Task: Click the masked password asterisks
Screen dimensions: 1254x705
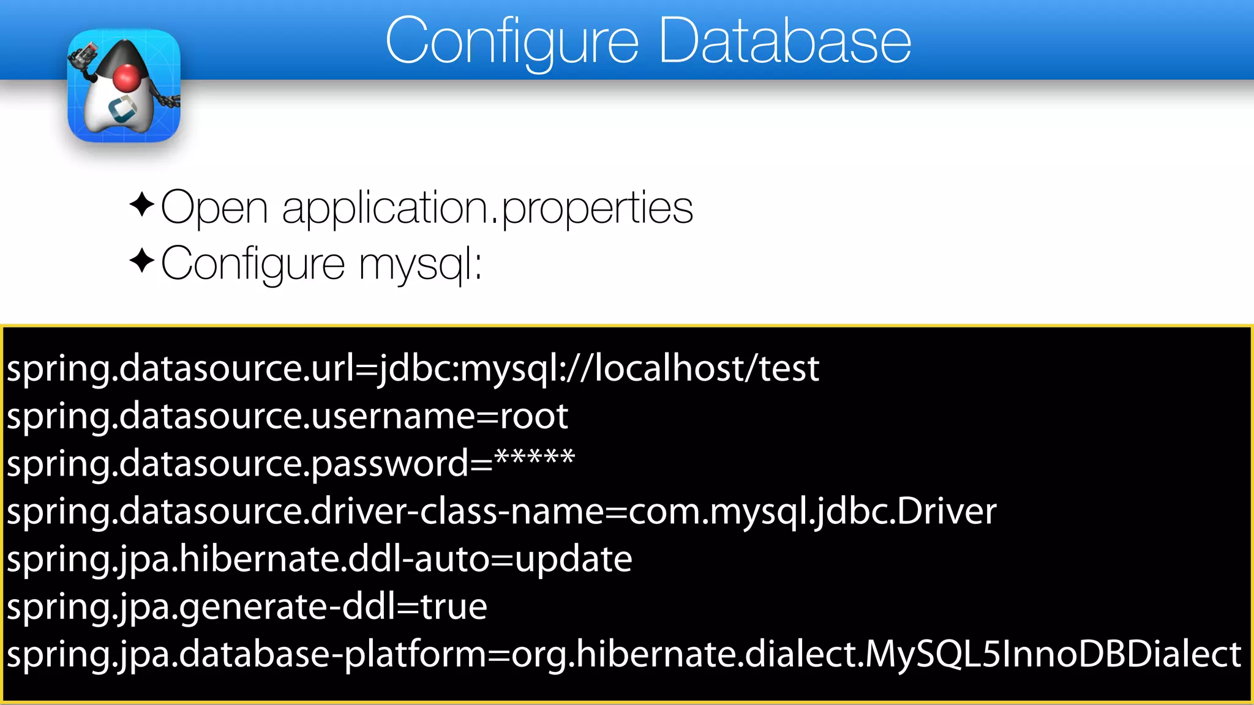Action: 534,458
